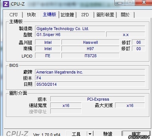
Task: Close the CPU-Z window
Action: (144, 3)
